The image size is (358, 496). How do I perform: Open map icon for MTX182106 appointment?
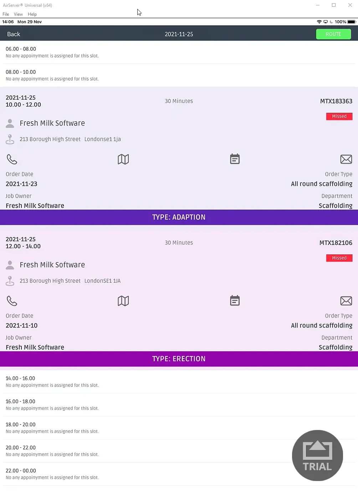click(x=123, y=301)
